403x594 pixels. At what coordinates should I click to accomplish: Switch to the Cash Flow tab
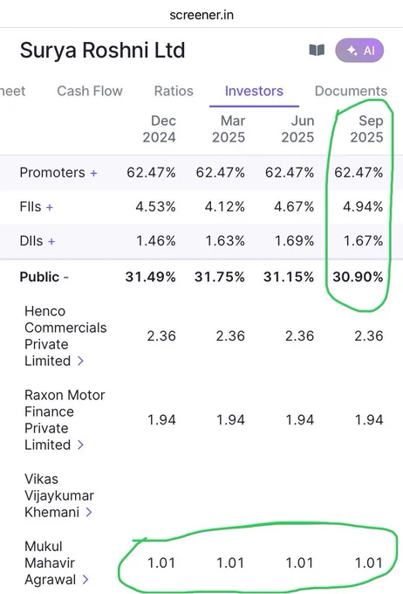tap(90, 91)
